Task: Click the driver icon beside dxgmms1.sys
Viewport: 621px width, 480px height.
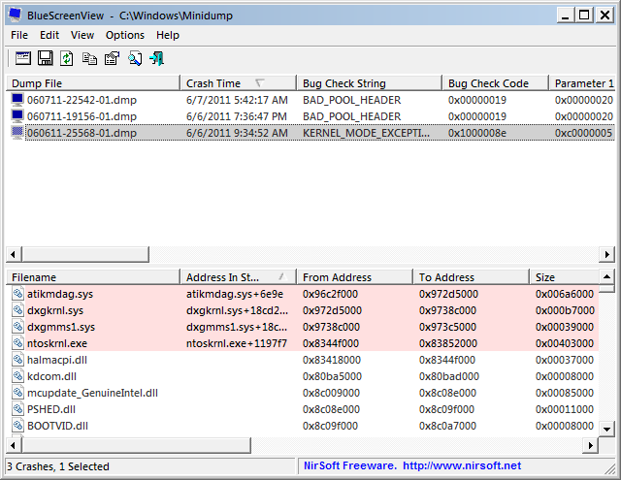Action: click(17, 327)
